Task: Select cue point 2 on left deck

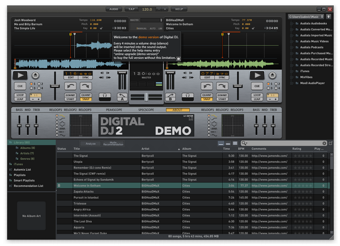Action: coord(39,84)
